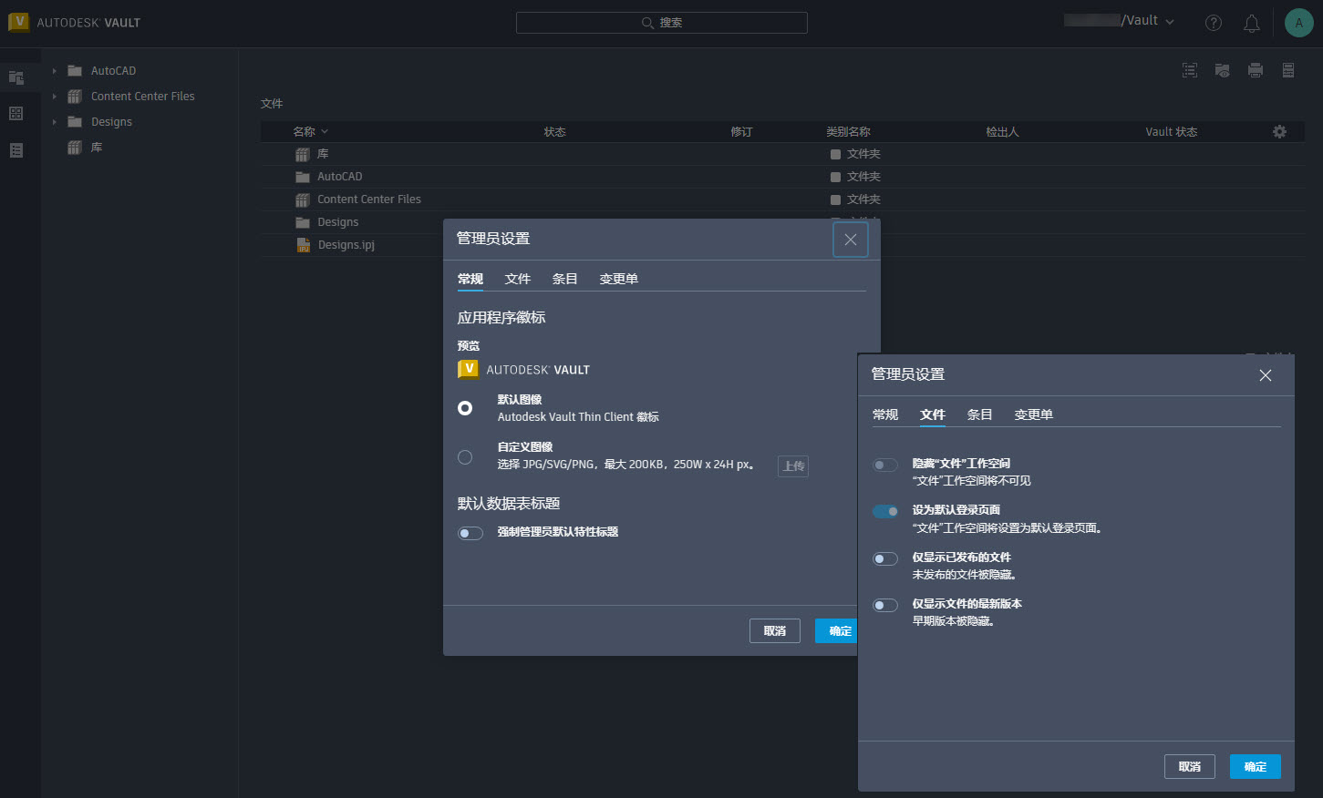Switch to 常规 tab in the front file-settings dialog
The image size is (1323, 798).
coord(885,414)
